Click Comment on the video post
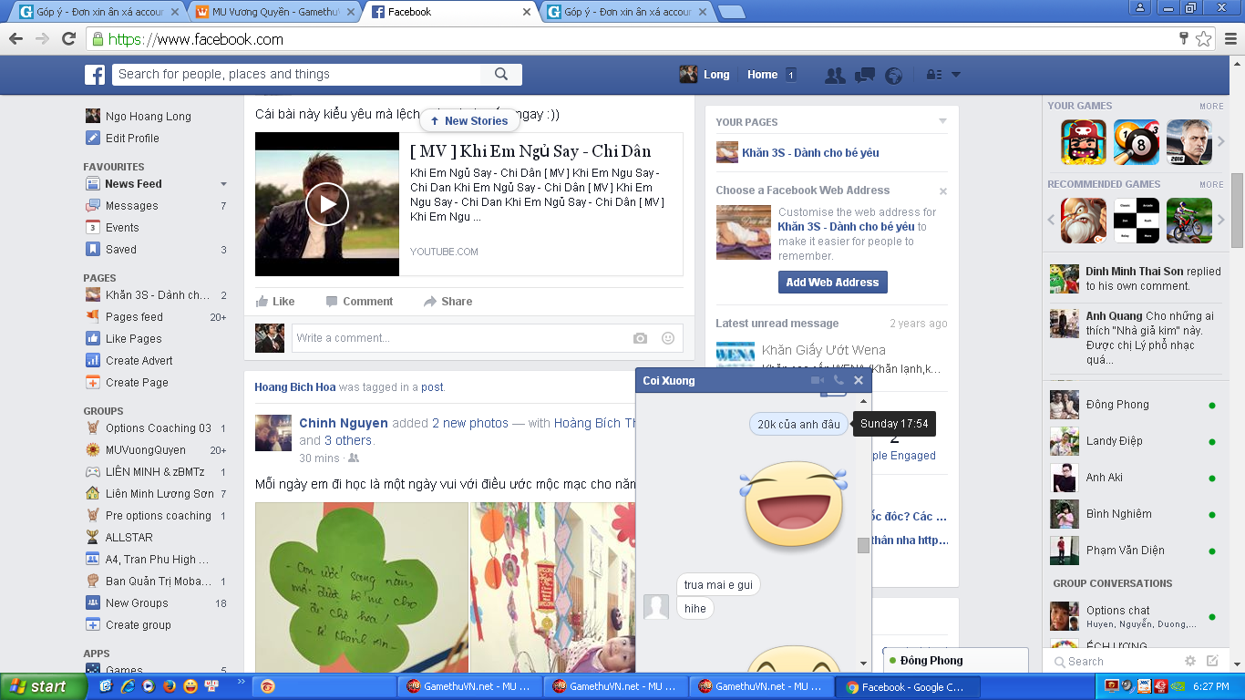The image size is (1245, 700). [359, 302]
